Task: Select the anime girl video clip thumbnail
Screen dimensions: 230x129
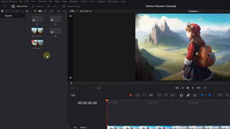Action: 37,31
